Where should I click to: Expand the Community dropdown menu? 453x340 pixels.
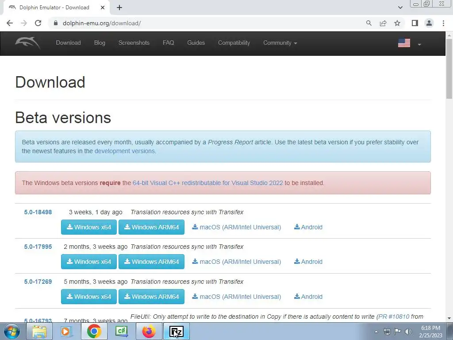280,43
